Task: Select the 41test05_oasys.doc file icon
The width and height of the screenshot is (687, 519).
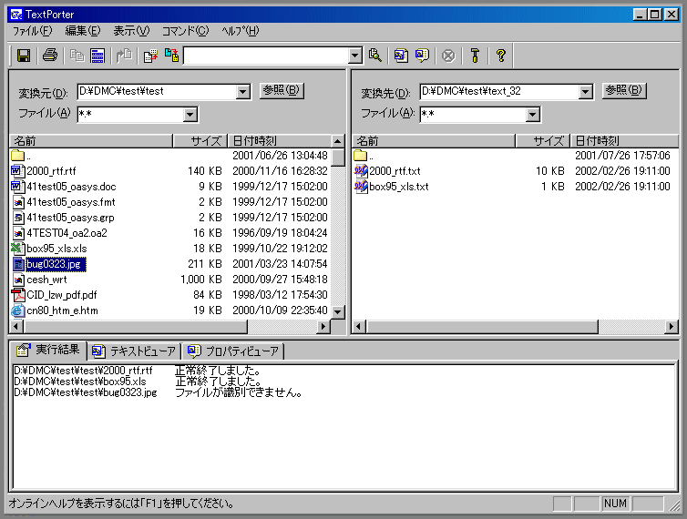Action: tap(17, 187)
